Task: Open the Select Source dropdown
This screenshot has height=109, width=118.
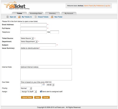Action: pyautogui.click(x=27, y=38)
